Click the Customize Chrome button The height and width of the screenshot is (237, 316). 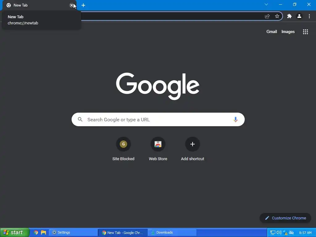pyautogui.click(x=285, y=218)
